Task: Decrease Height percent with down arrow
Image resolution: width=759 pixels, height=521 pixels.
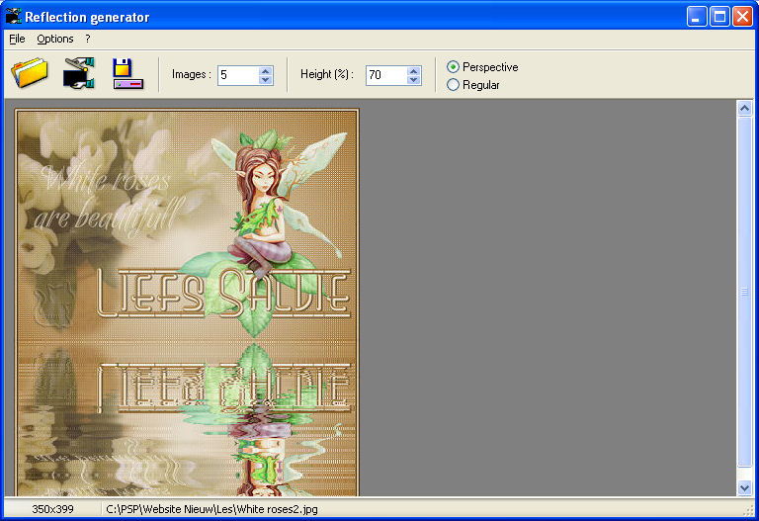Action: tap(413, 80)
